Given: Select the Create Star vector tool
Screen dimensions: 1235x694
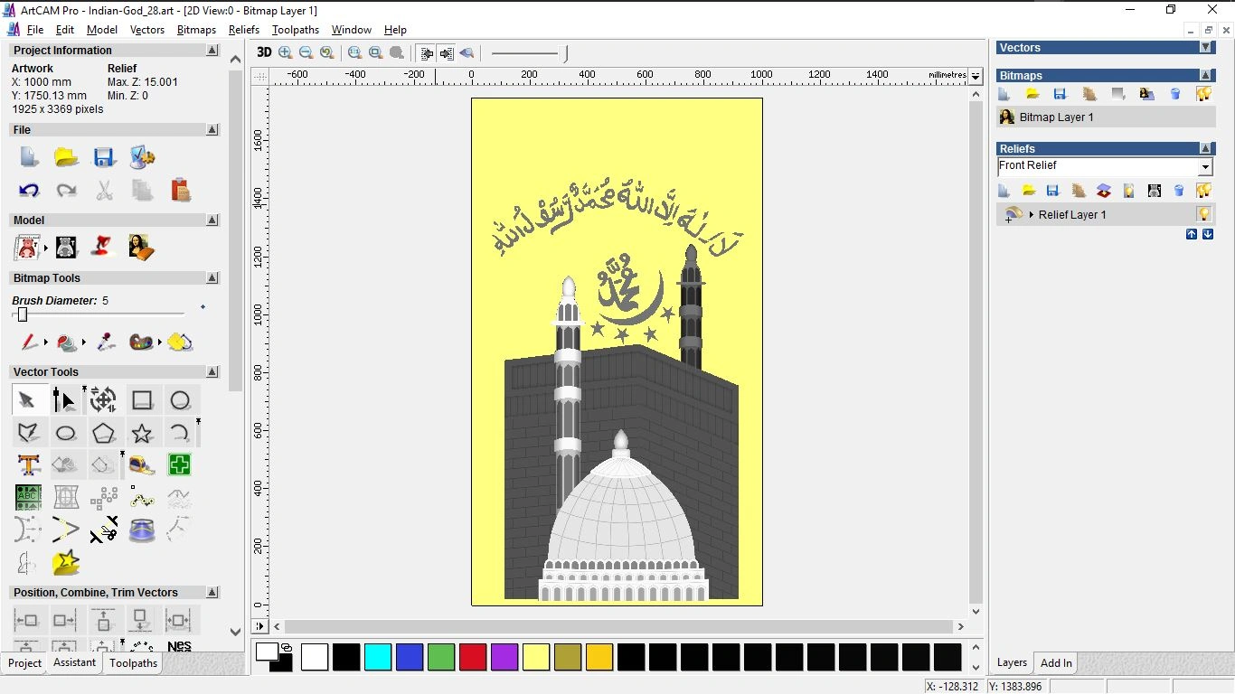Looking at the screenshot, I should (x=142, y=433).
